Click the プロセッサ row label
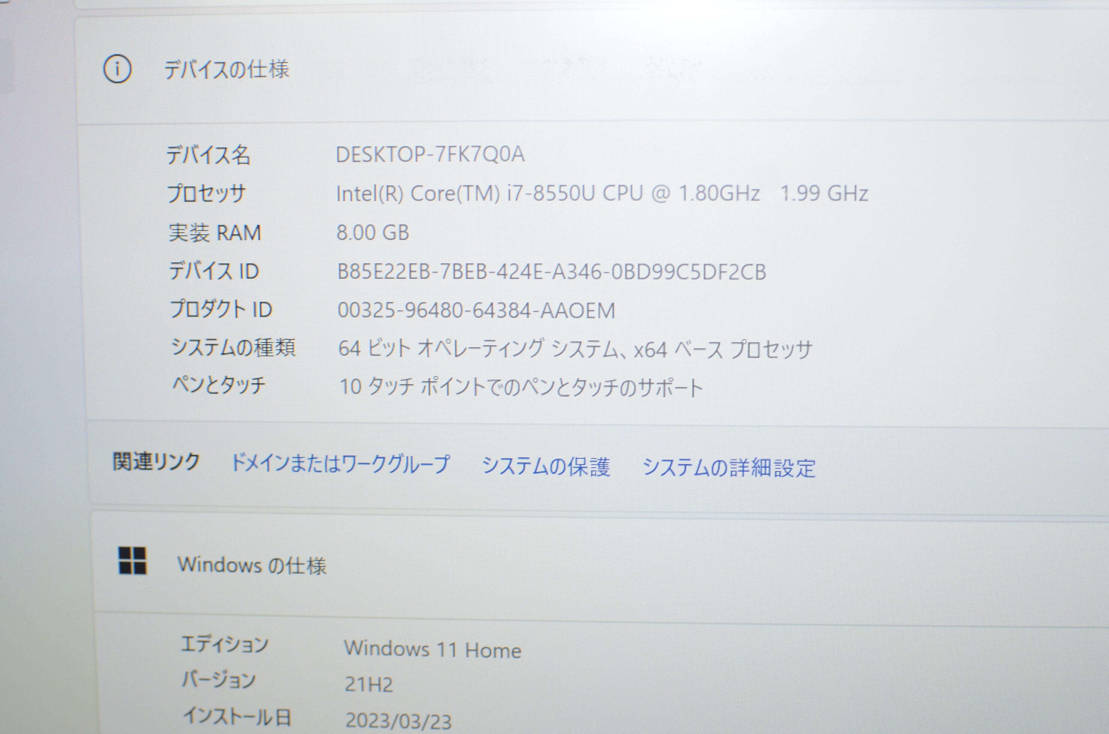Viewport: 1109px width, 734px height. tap(206, 193)
